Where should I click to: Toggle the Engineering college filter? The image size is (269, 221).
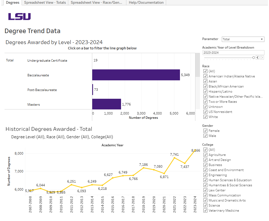click(x=205, y=175)
